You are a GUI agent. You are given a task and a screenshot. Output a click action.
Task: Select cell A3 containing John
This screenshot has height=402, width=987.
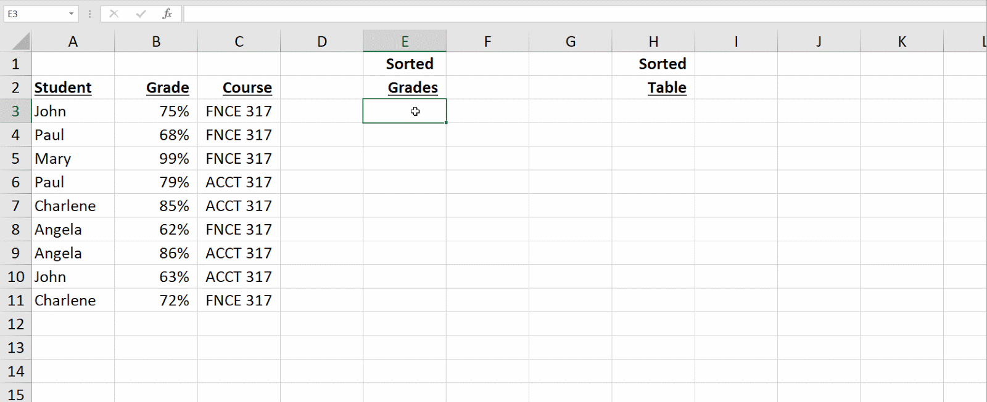[73, 111]
